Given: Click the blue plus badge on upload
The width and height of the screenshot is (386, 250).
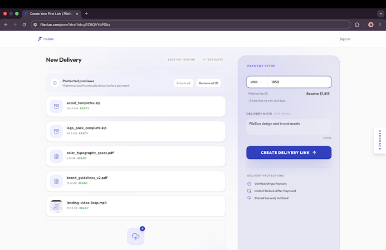Looking at the screenshot, I should [142, 229].
